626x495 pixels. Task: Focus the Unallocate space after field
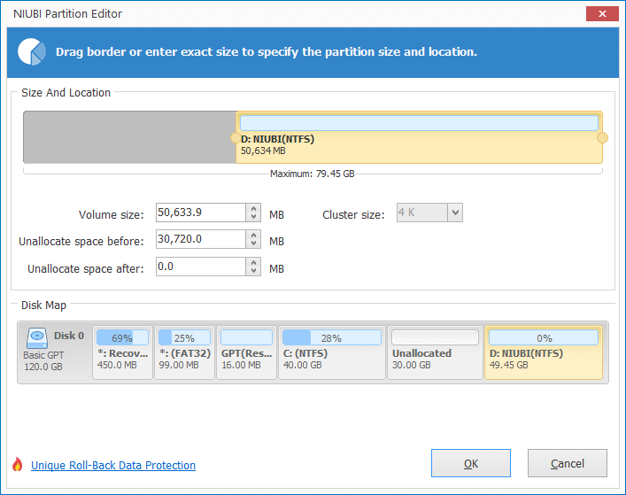[201, 267]
